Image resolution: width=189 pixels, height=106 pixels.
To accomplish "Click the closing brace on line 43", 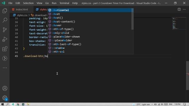I will tap(24, 49).
